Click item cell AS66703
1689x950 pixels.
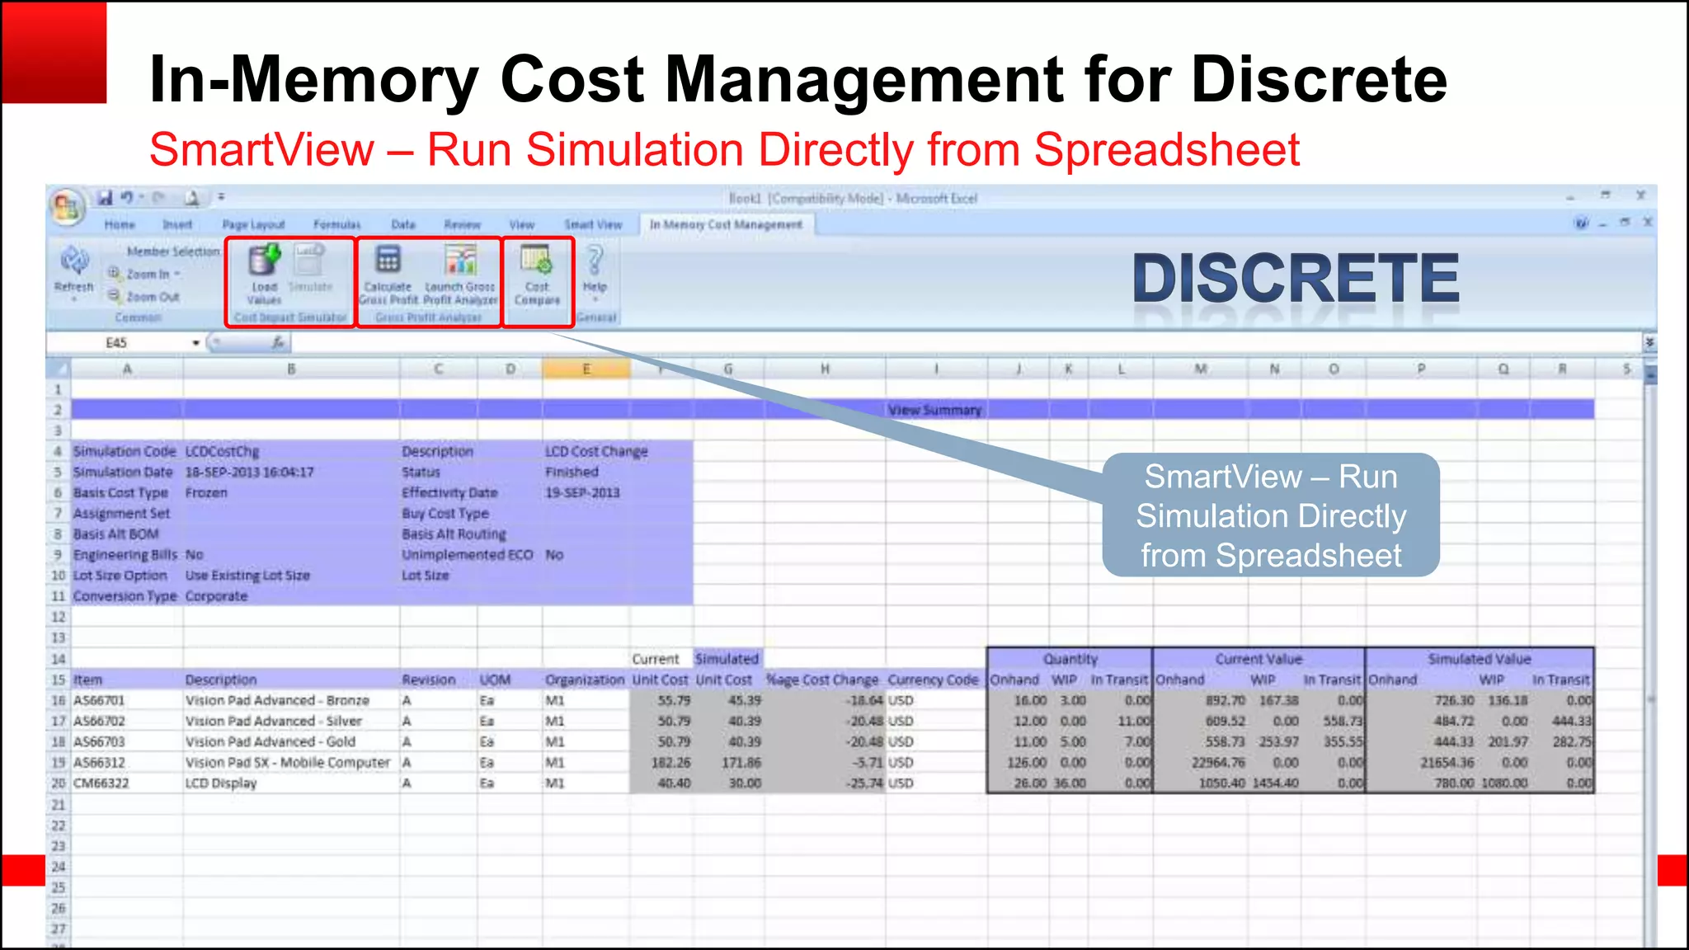tap(127, 741)
